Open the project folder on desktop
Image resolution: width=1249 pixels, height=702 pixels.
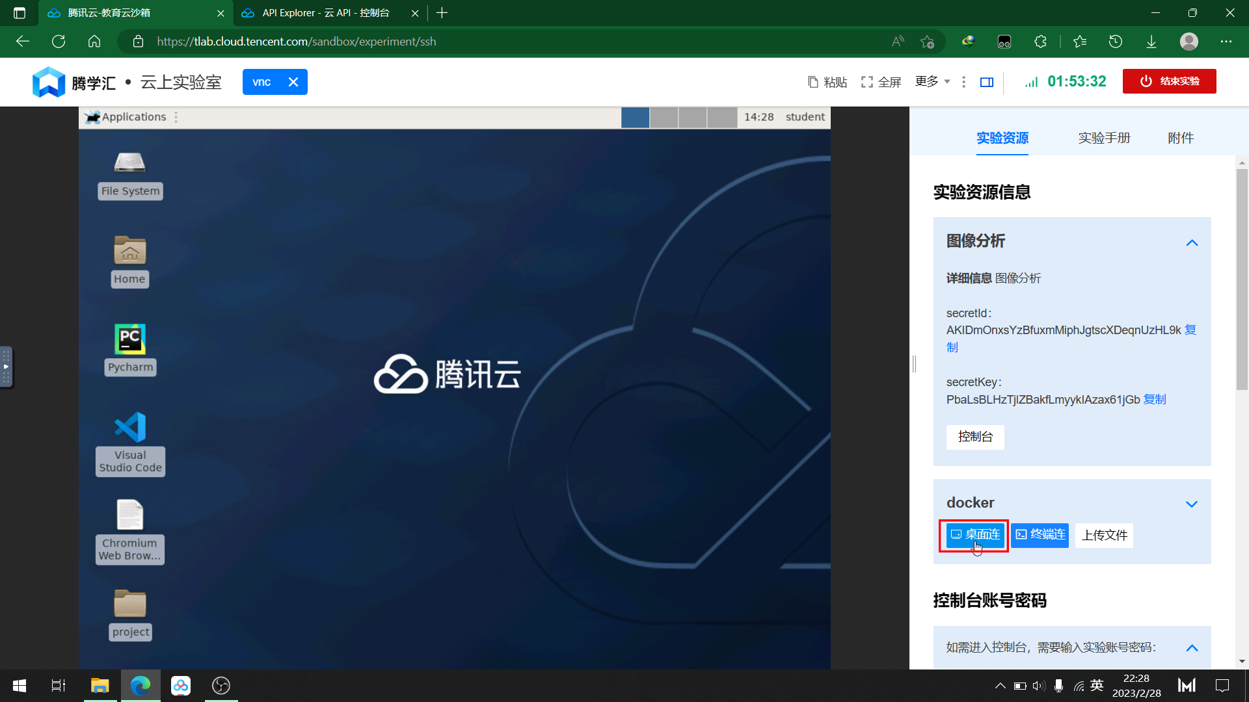[130, 614]
